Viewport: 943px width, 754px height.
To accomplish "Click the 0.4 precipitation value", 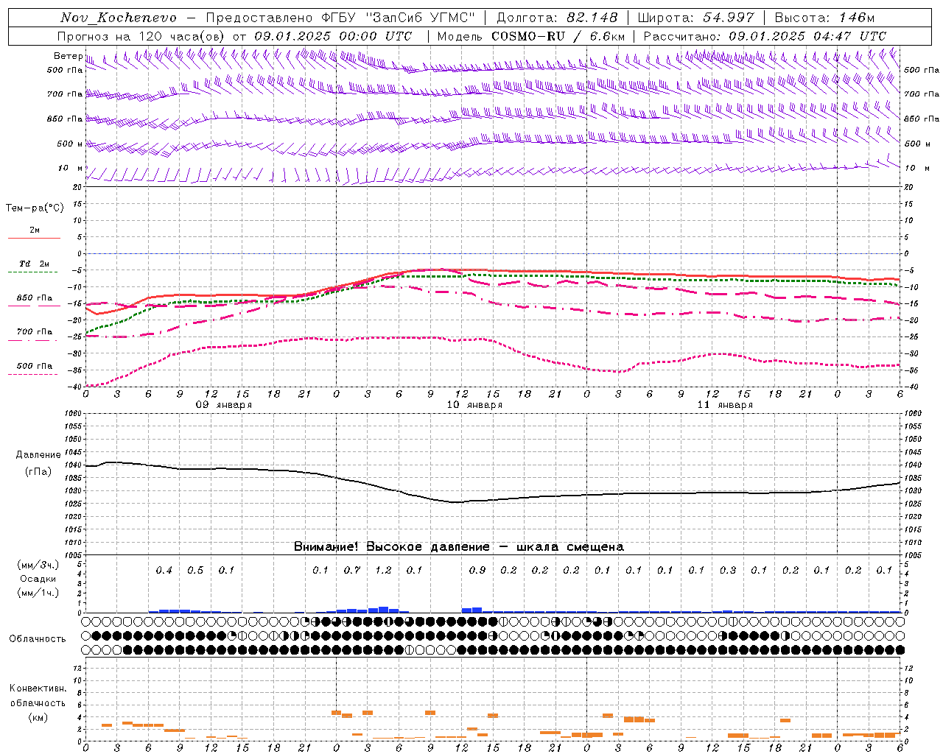I will (x=164, y=571).
